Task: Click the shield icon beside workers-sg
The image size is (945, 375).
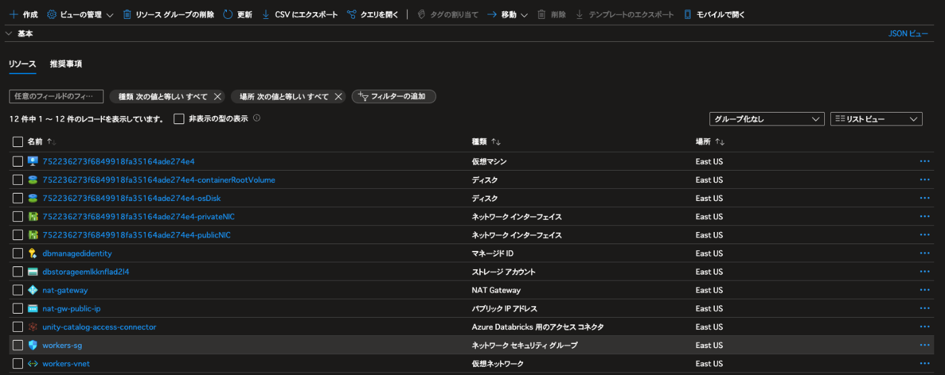Action: click(x=32, y=345)
